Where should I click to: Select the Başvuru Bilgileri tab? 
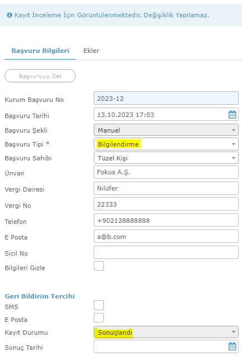(40, 51)
